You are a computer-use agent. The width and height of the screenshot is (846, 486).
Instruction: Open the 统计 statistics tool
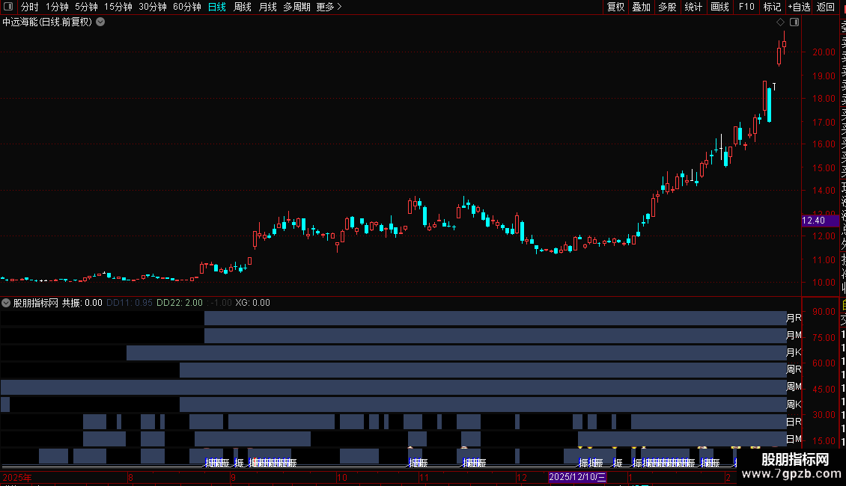coord(693,7)
